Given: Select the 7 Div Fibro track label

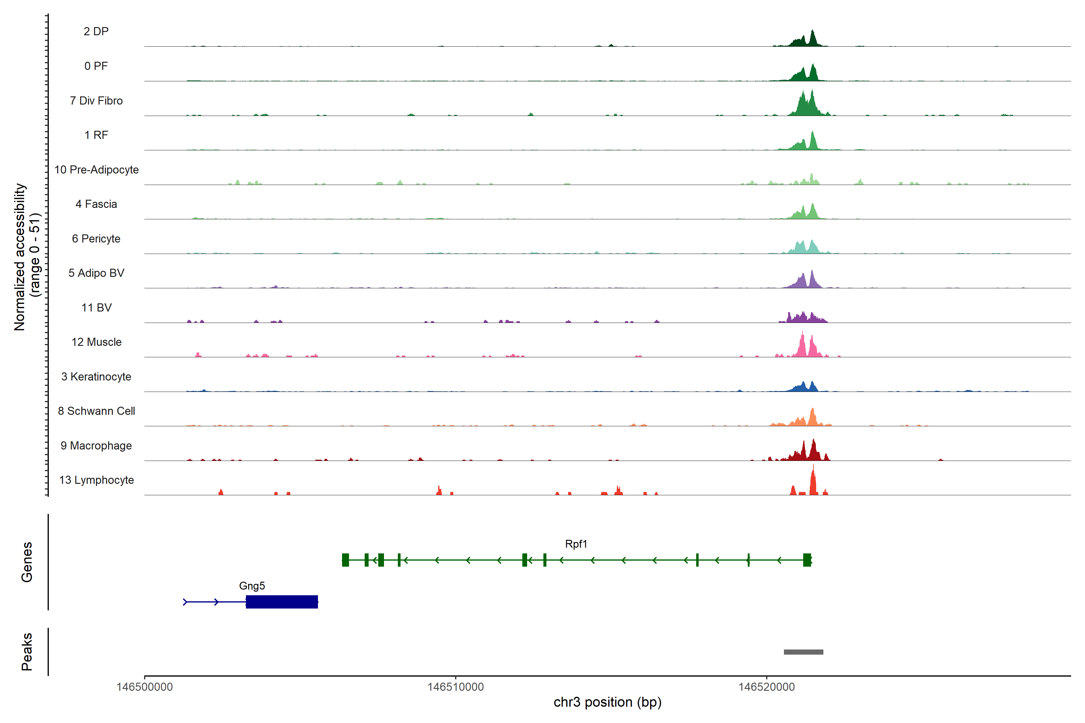Looking at the screenshot, I should (96, 101).
